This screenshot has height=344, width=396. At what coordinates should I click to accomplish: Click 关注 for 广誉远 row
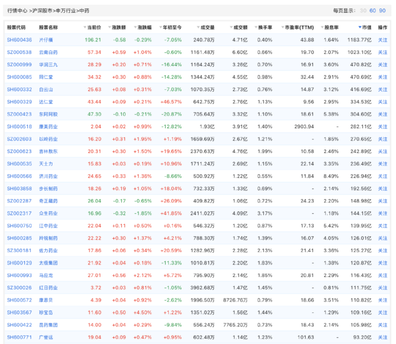click(383, 337)
